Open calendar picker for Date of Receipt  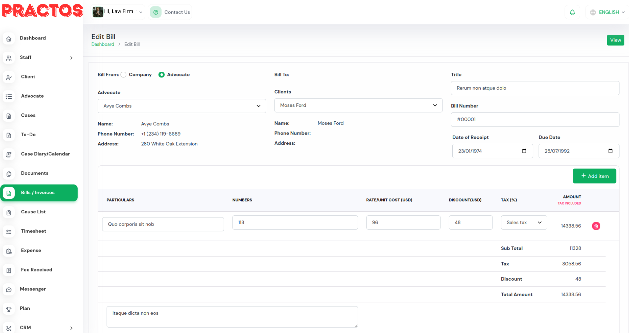pyautogui.click(x=524, y=151)
